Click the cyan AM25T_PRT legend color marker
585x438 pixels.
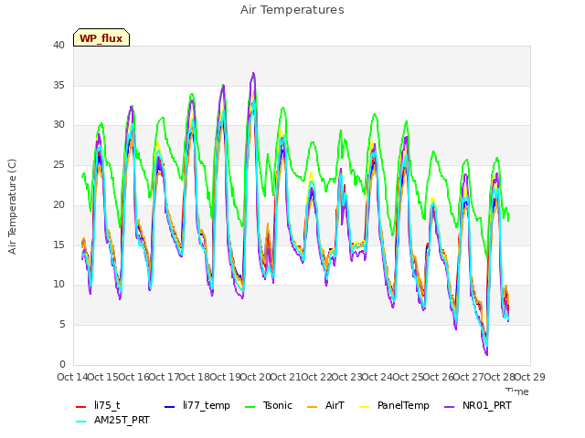[81, 422]
